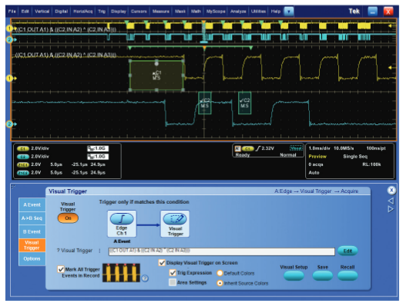This screenshot has width=403, height=304.
Task: Click the Visual Trigger expression field
Action: pos(222,252)
